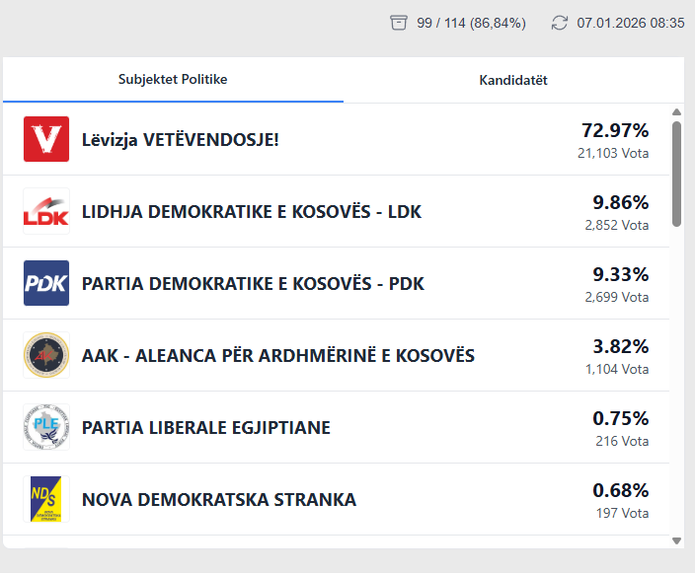Switch to the Kandidatët tab

click(x=513, y=80)
